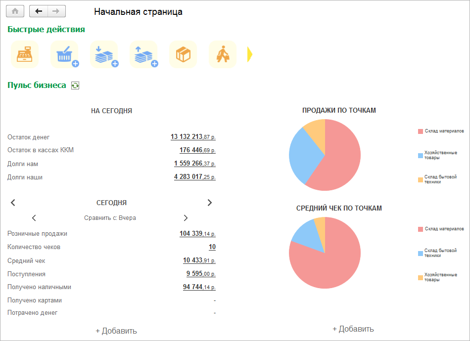470x341 pixels.
Task: Click the Быстрые действия heading
Action: (46, 29)
